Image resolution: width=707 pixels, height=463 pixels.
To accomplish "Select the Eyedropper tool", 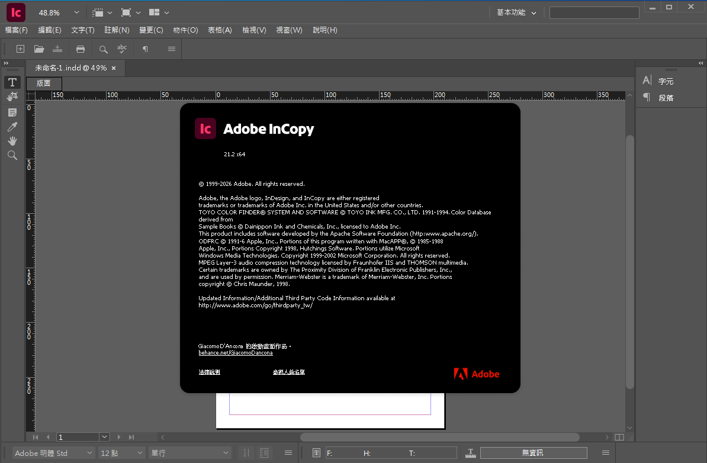I will click(x=12, y=127).
